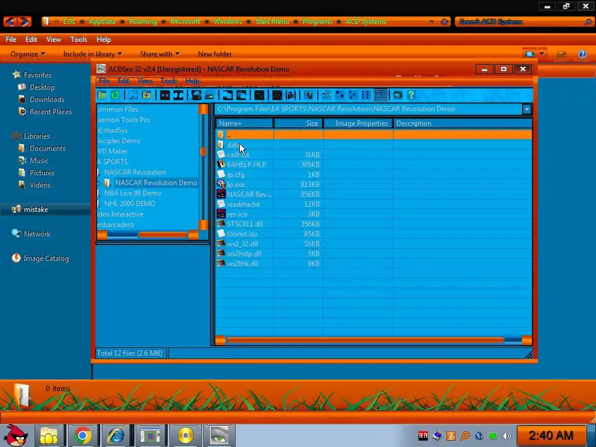Image resolution: width=596 pixels, height=447 pixels.
Task: Click Explorer change view icon
Action: coord(529,54)
